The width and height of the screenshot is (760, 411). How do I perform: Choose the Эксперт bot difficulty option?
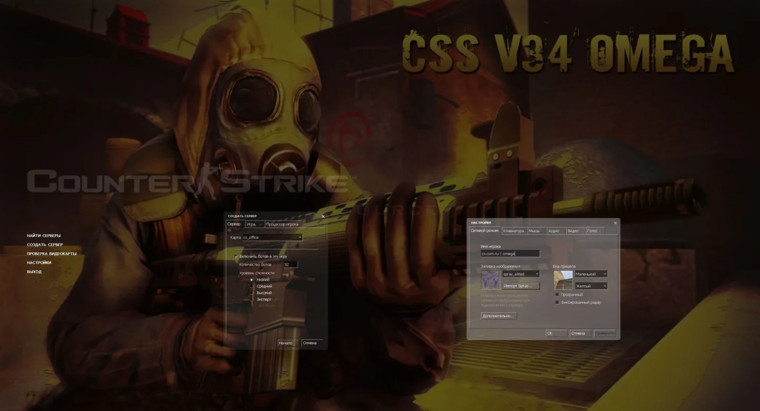(x=252, y=300)
